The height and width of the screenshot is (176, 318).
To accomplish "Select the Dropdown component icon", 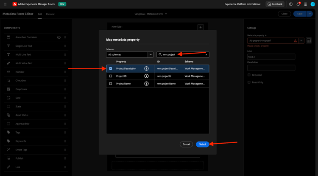I will point(8,89).
